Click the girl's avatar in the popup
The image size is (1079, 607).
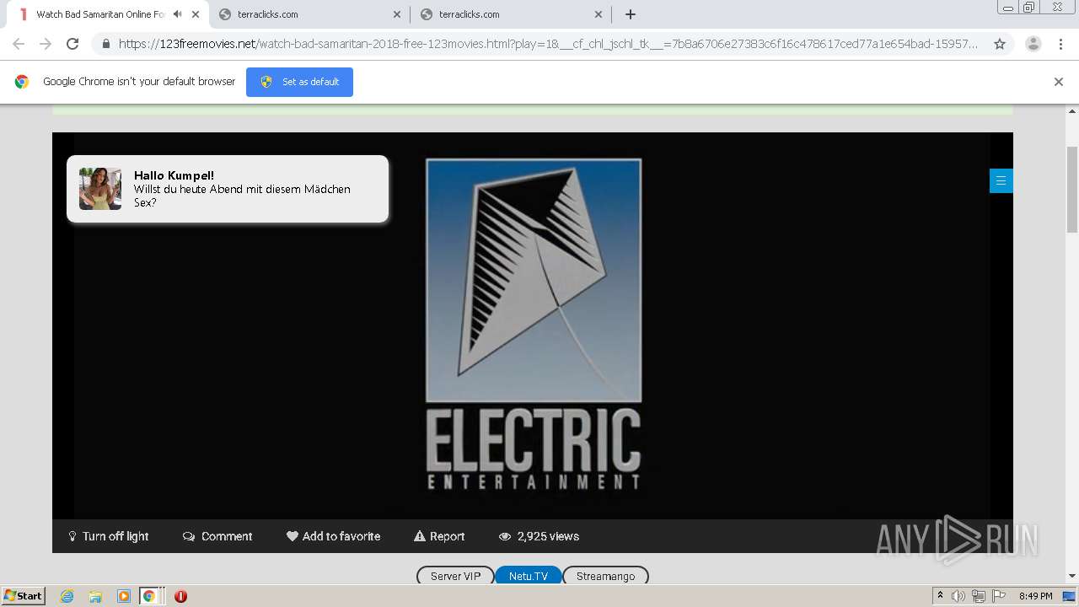tap(100, 189)
